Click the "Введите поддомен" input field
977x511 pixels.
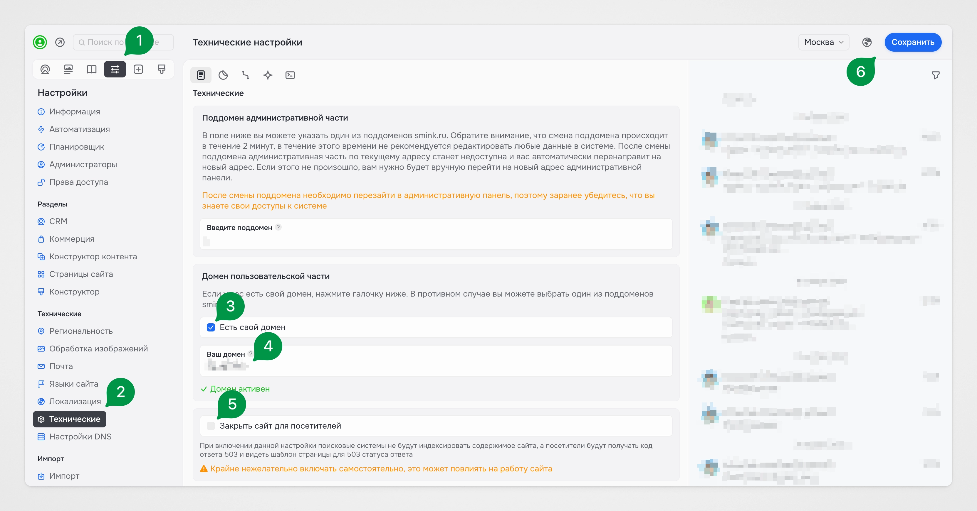click(x=436, y=241)
